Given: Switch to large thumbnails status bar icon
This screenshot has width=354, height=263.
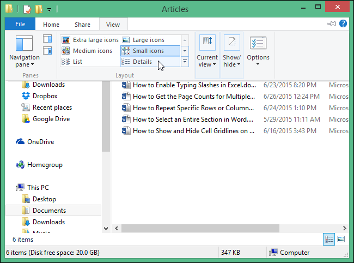Looking at the screenshot, I should click(x=341, y=239).
